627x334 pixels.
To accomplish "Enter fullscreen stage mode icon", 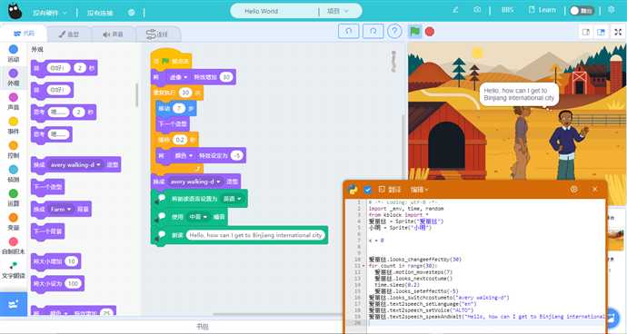I will pyautogui.click(x=618, y=32).
